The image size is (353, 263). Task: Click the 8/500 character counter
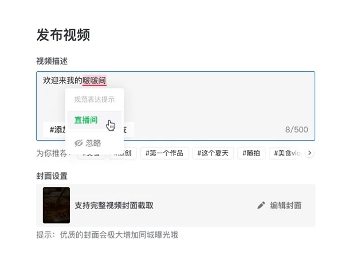[296, 129]
